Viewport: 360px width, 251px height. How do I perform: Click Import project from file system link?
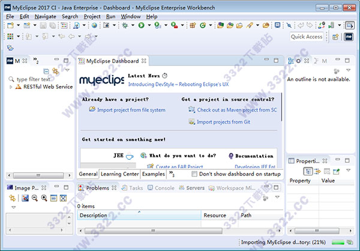click(131, 110)
